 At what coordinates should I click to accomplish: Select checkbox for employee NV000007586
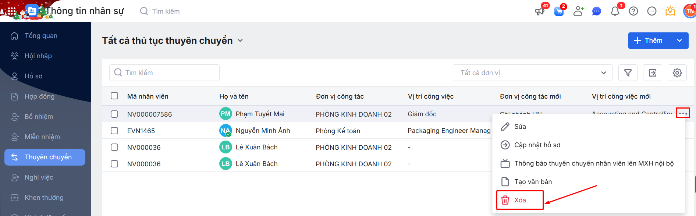point(114,114)
